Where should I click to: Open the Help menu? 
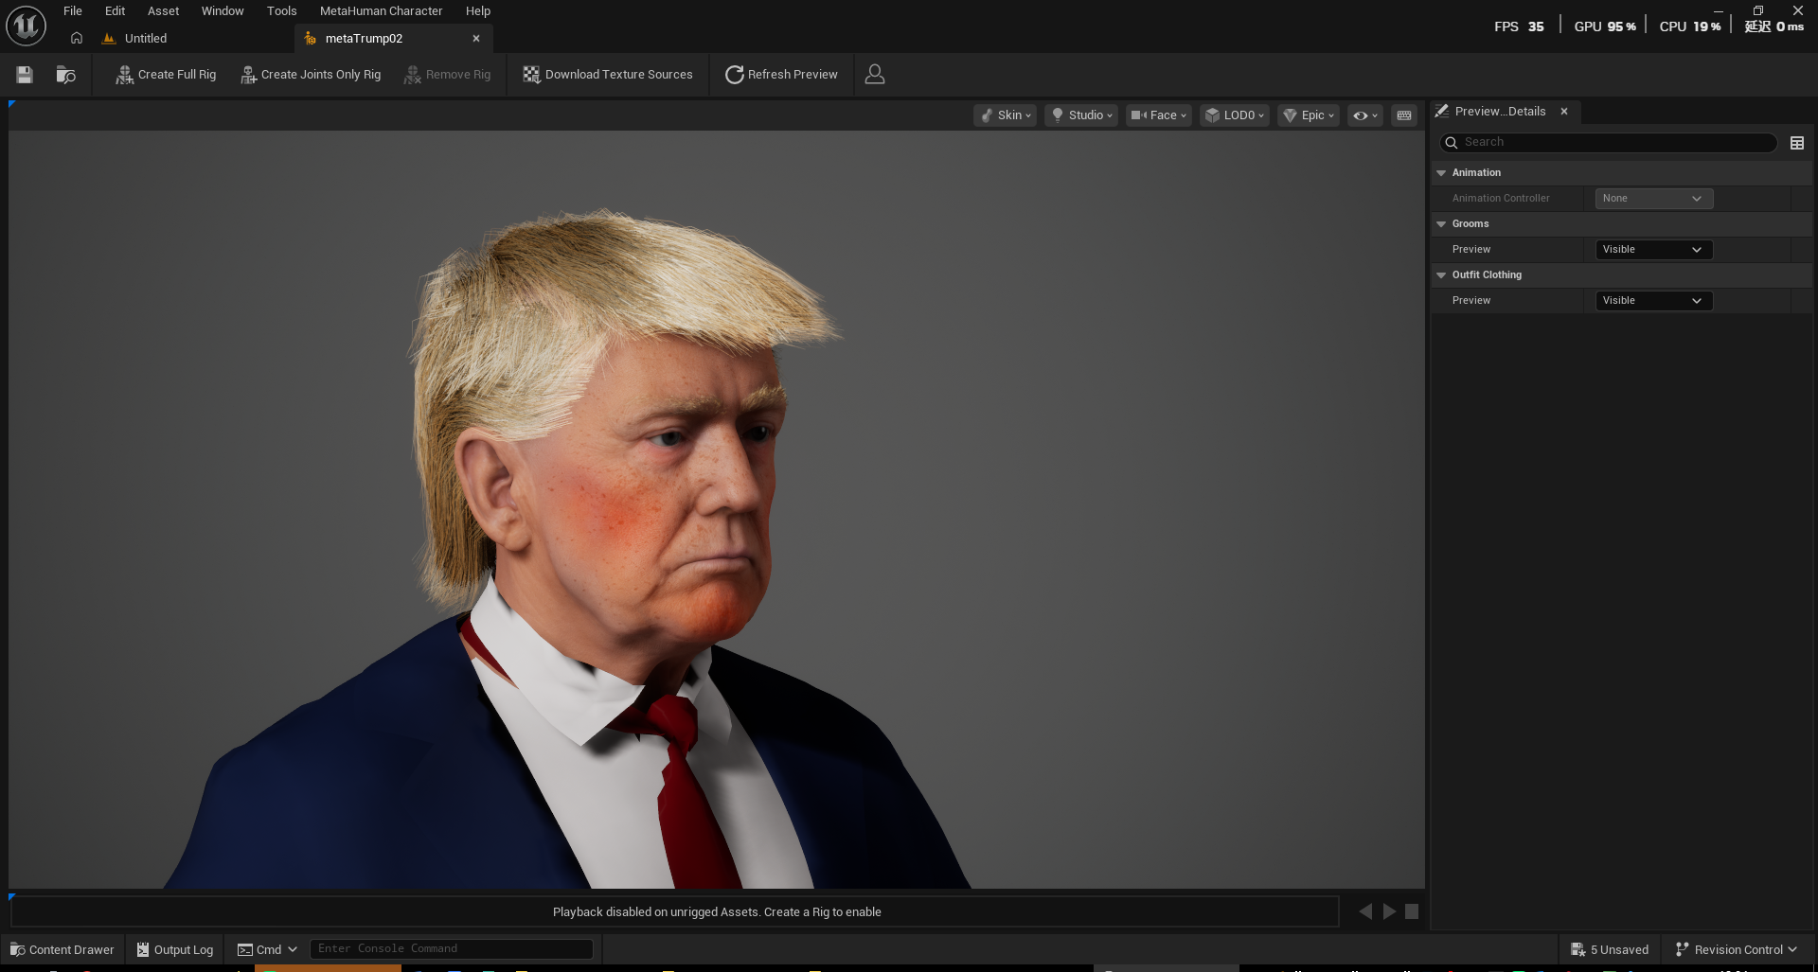pyautogui.click(x=478, y=11)
